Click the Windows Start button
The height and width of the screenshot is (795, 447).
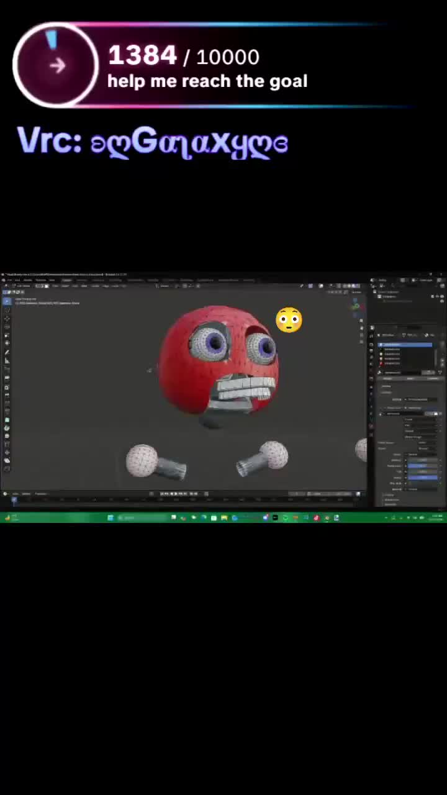tap(110, 518)
